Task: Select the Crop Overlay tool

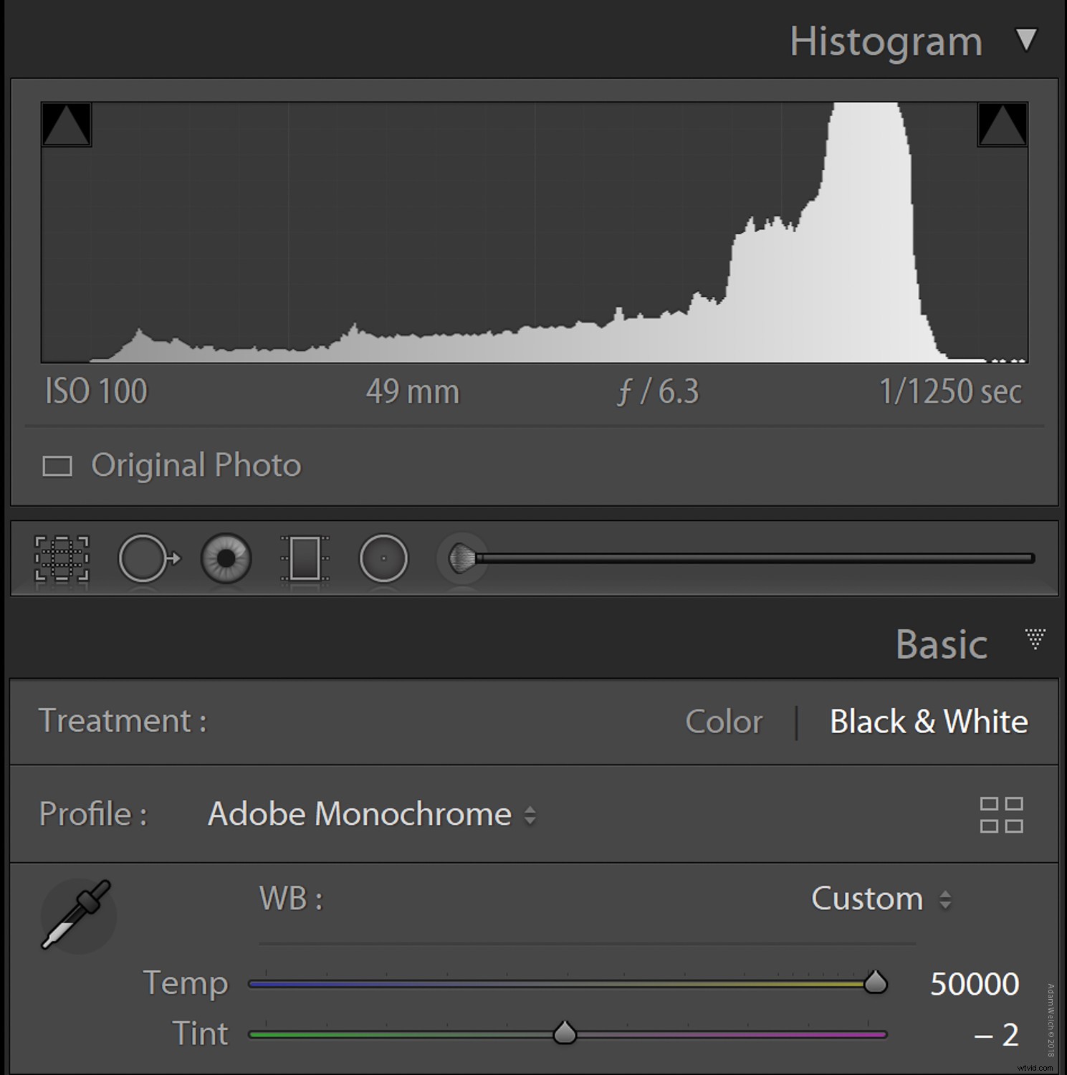Action: pos(63,559)
